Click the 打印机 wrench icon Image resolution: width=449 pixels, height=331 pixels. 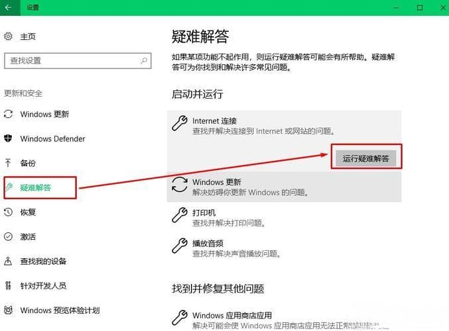[x=180, y=215]
